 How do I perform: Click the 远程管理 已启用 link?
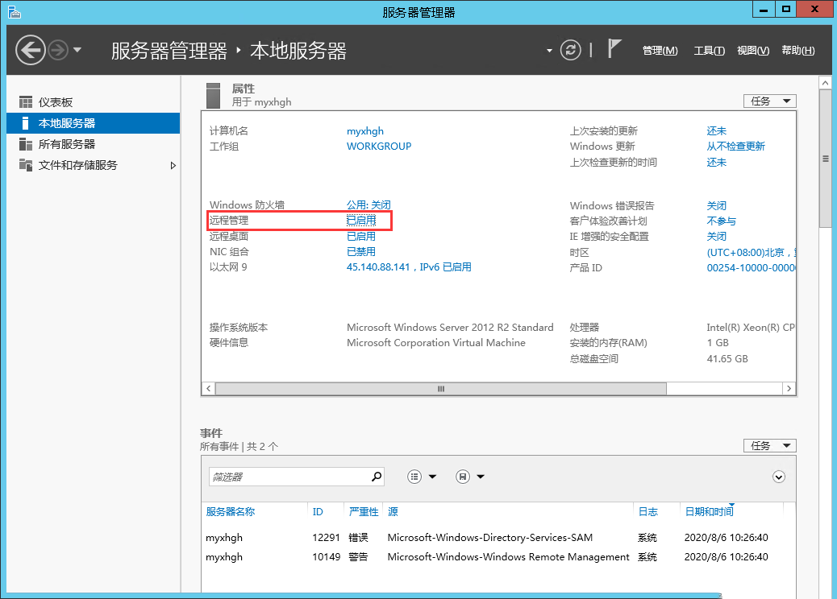coord(361,220)
